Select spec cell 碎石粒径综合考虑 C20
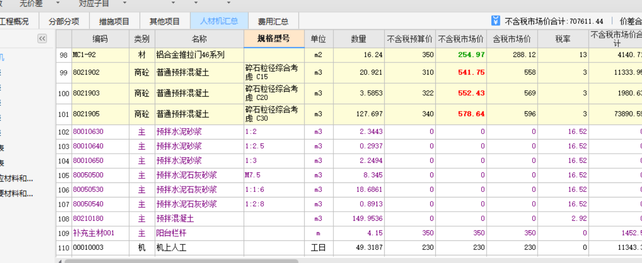The image size is (642, 263). coord(274,93)
